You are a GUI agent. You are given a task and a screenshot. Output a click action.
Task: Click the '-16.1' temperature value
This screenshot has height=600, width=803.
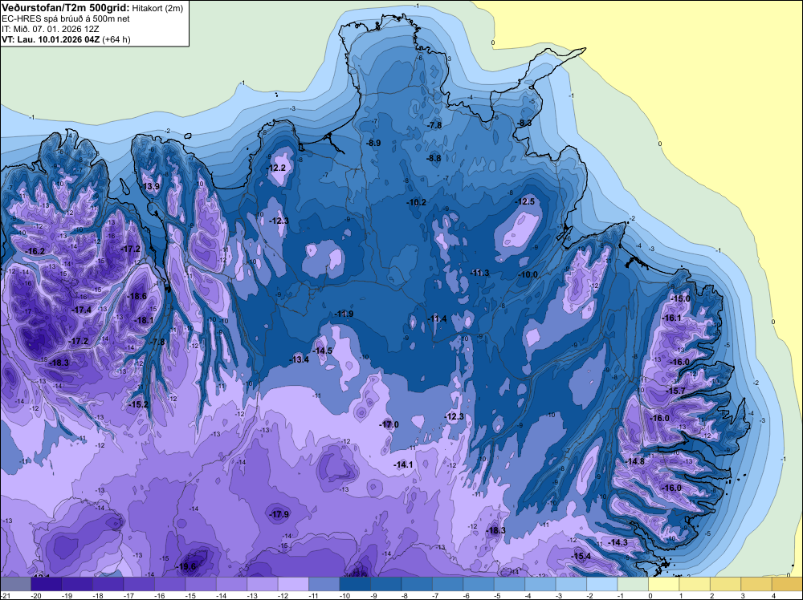(x=672, y=318)
